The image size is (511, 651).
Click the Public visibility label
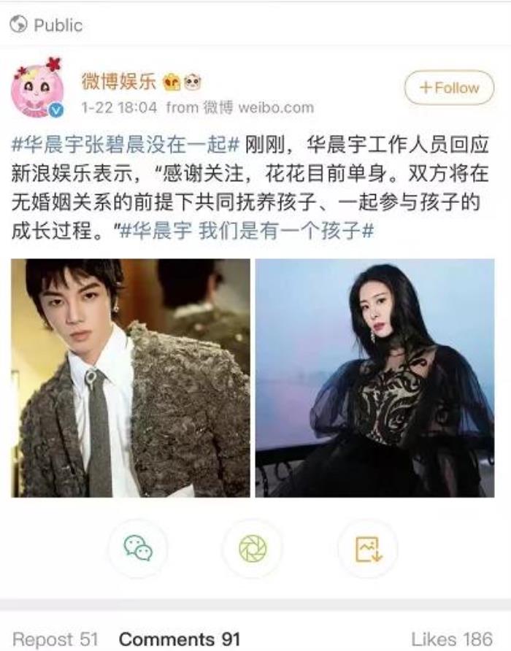(x=58, y=25)
